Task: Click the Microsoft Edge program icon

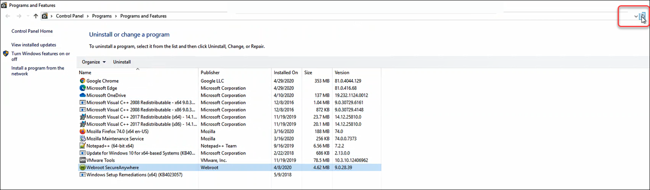Action: (83, 88)
